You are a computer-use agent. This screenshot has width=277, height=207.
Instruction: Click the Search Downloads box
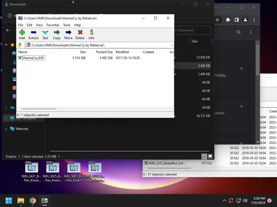[193, 30]
